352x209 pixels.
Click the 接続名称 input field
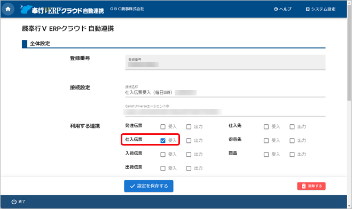point(225,91)
